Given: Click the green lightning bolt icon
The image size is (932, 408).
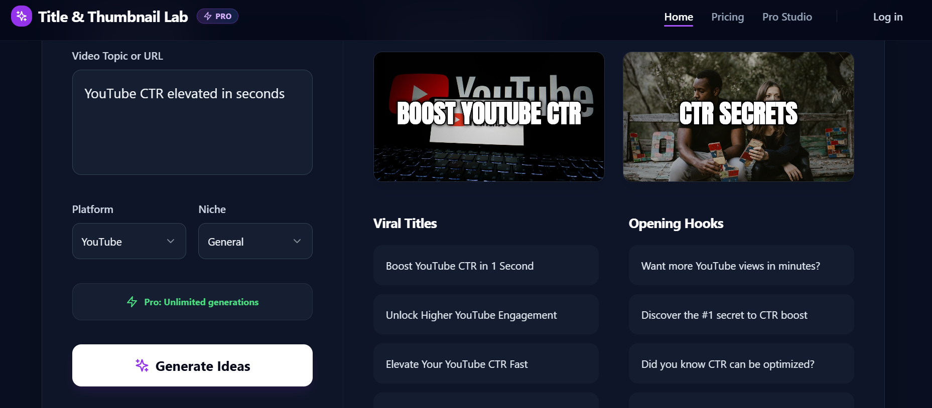Looking at the screenshot, I should pos(132,302).
